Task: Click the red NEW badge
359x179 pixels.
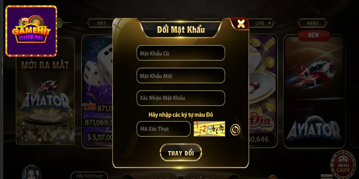Action: (313, 35)
